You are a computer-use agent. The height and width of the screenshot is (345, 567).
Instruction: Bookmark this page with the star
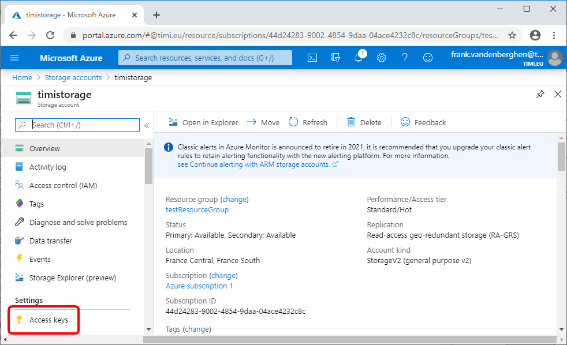[512, 35]
